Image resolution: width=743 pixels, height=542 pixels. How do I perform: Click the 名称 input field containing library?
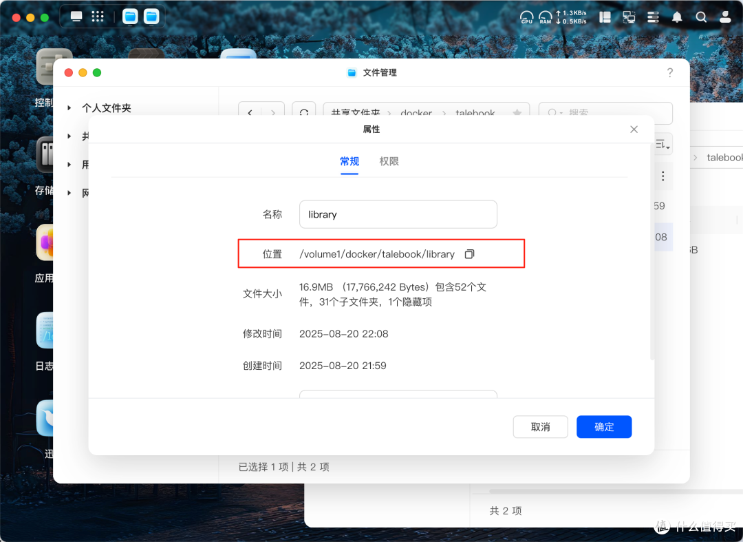click(398, 214)
